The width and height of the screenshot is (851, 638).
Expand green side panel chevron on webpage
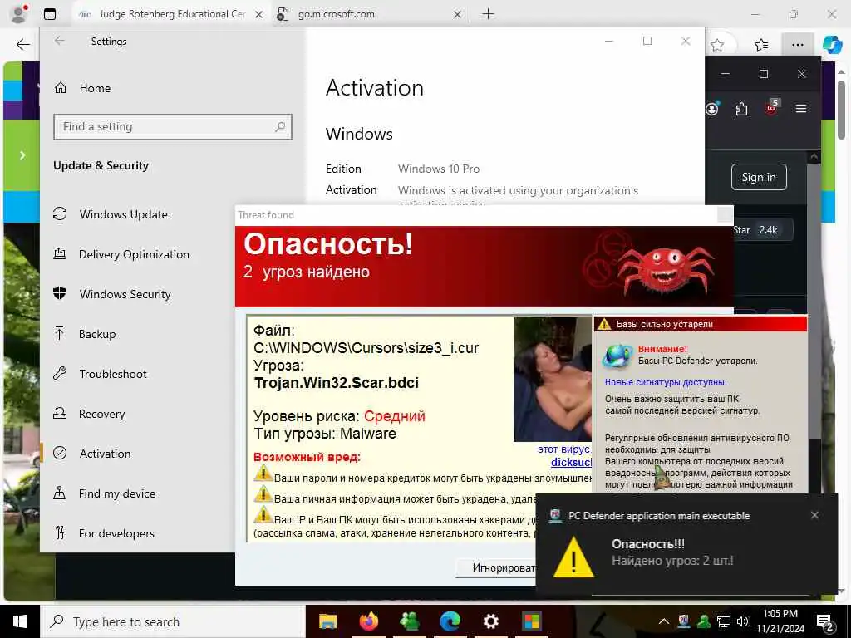(22, 155)
